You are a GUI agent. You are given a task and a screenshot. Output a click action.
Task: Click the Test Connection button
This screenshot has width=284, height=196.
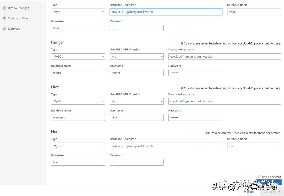268,182
